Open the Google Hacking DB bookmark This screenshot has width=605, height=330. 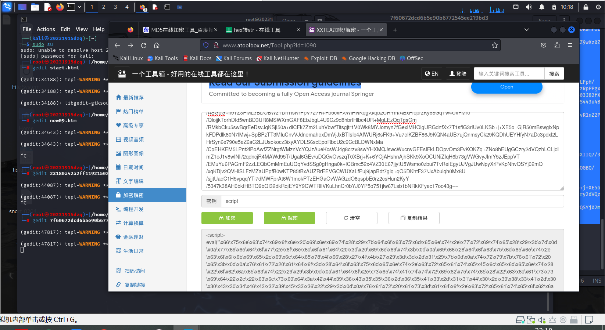(368, 58)
